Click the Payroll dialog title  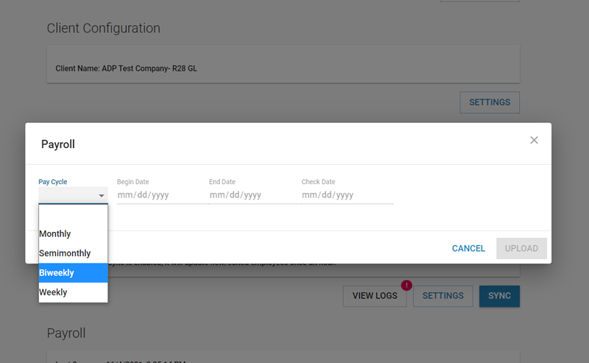coord(57,144)
